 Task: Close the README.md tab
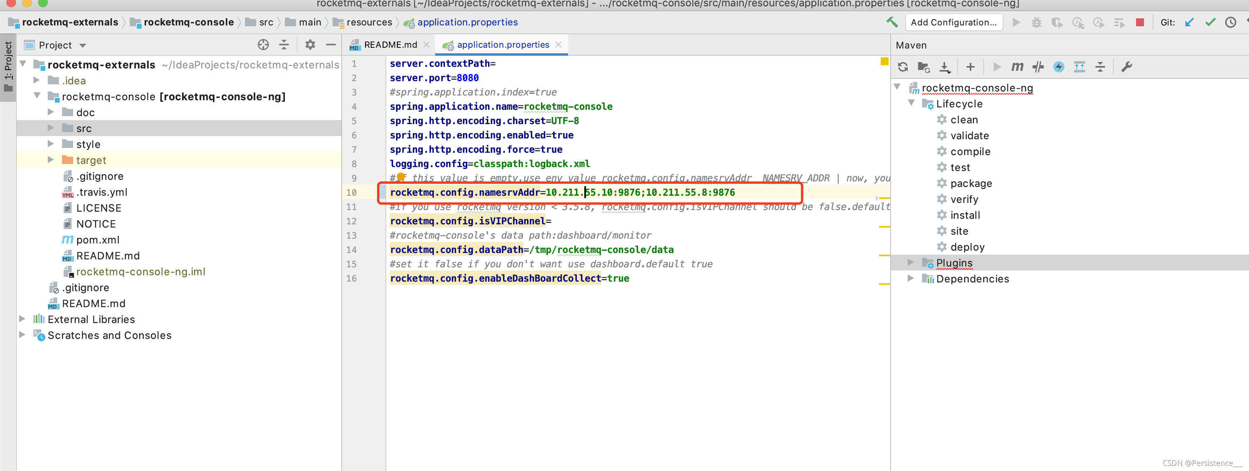(x=426, y=45)
